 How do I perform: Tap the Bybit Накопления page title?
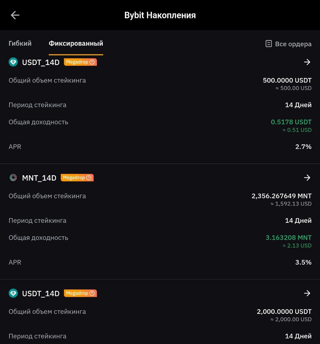pos(160,15)
